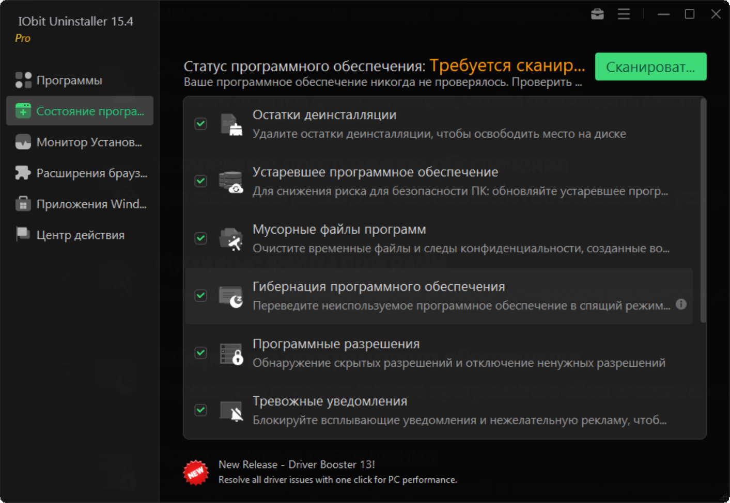Toggle the Мусорные файлы программ checkbox

pos(200,238)
